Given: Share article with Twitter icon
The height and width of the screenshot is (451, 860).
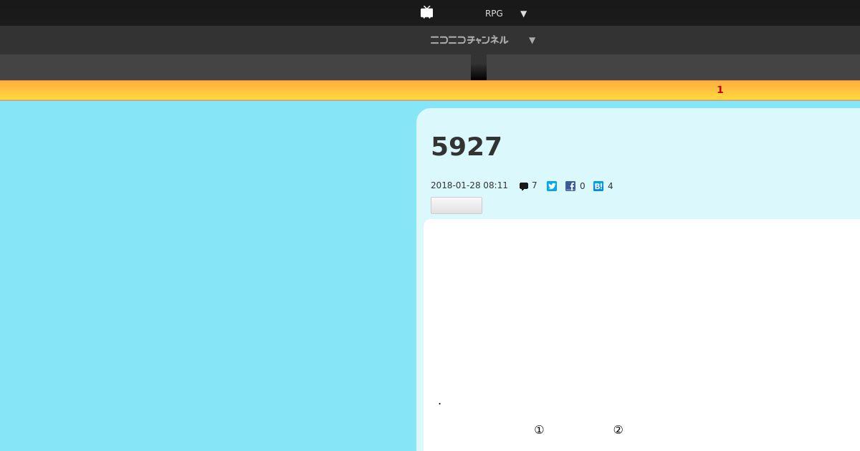Looking at the screenshot, I should [x=552, y=186].
